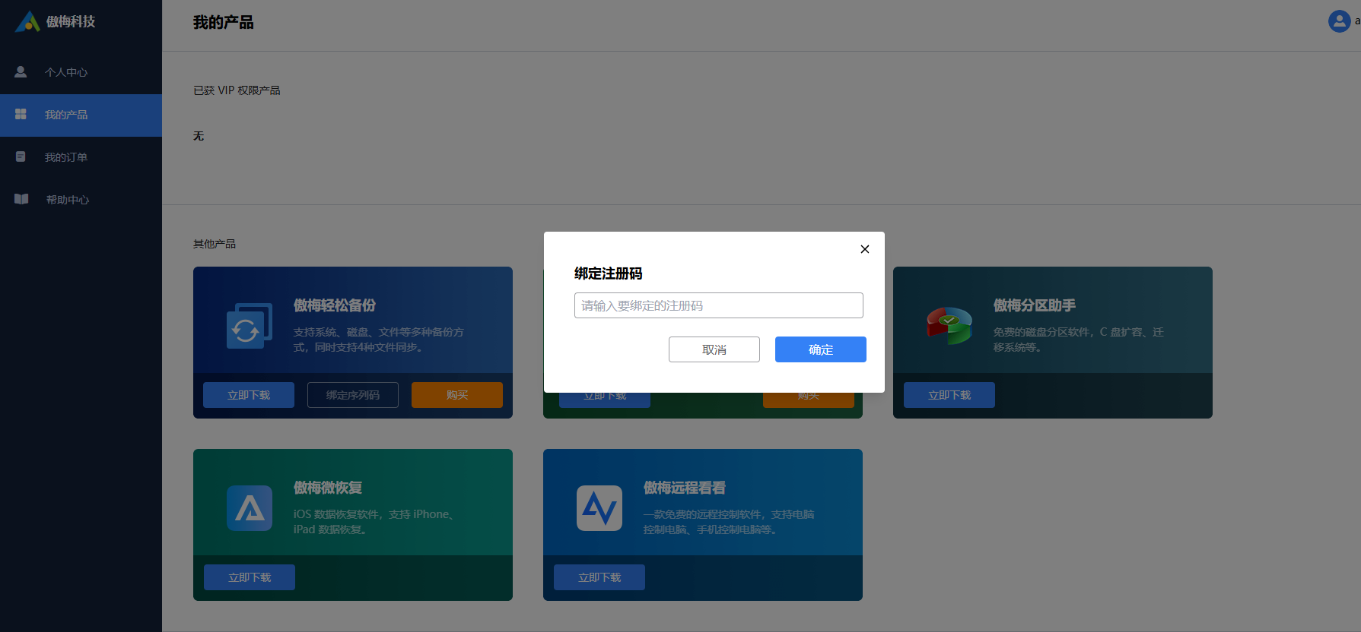The width and height of the screenshot is (1361, 632).
Task: Go to 个人中心 menu item
Action: click(66, 72)
